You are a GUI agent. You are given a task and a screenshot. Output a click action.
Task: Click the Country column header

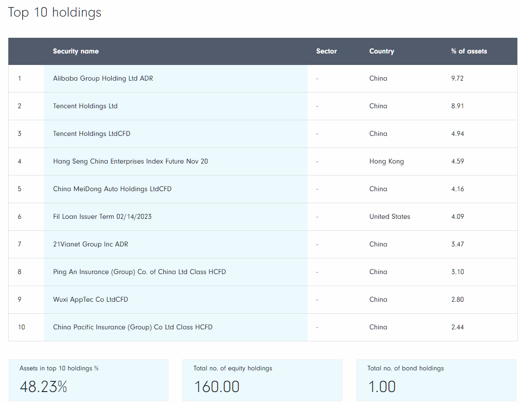[x=382, y=51]
